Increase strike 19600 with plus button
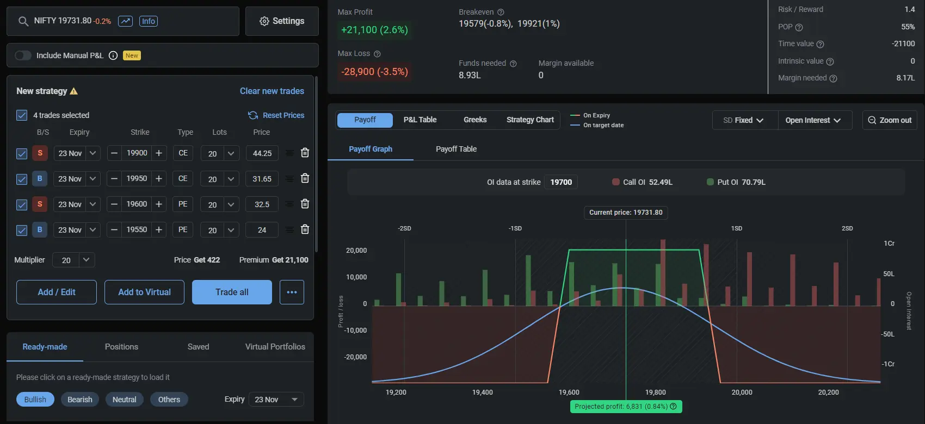925x424 pixels. pyautogui.click(x=159, y=204)
